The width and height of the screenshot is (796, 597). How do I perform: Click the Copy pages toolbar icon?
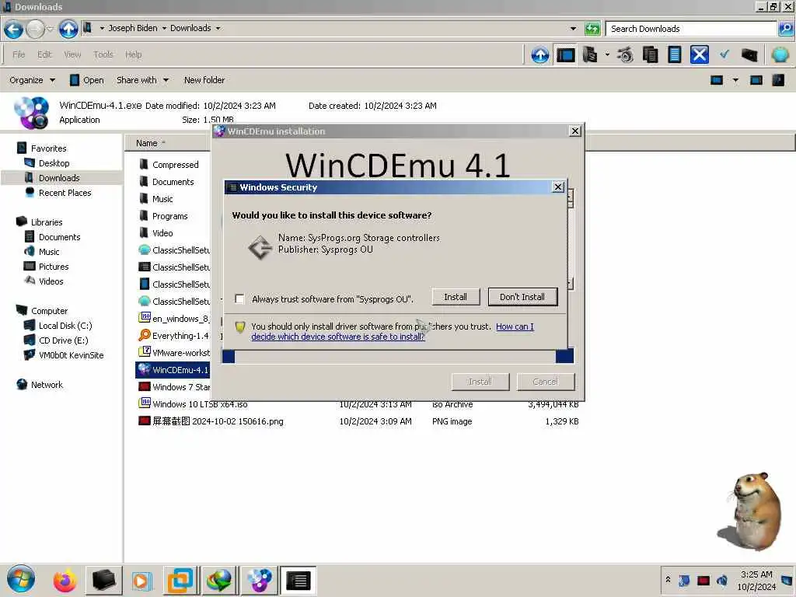coord(650,55)
